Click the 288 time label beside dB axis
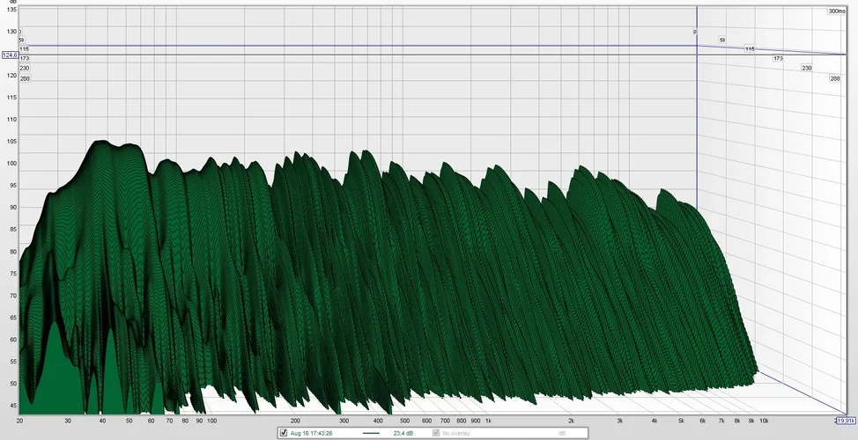The height and width of the screenshot is (440, 858). tap(25, 78)
